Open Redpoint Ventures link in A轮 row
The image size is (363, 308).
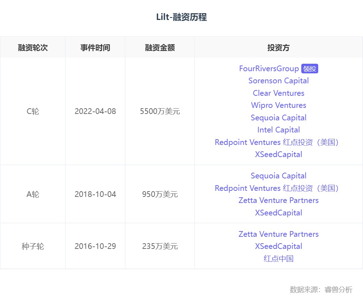tap(277, 188)
